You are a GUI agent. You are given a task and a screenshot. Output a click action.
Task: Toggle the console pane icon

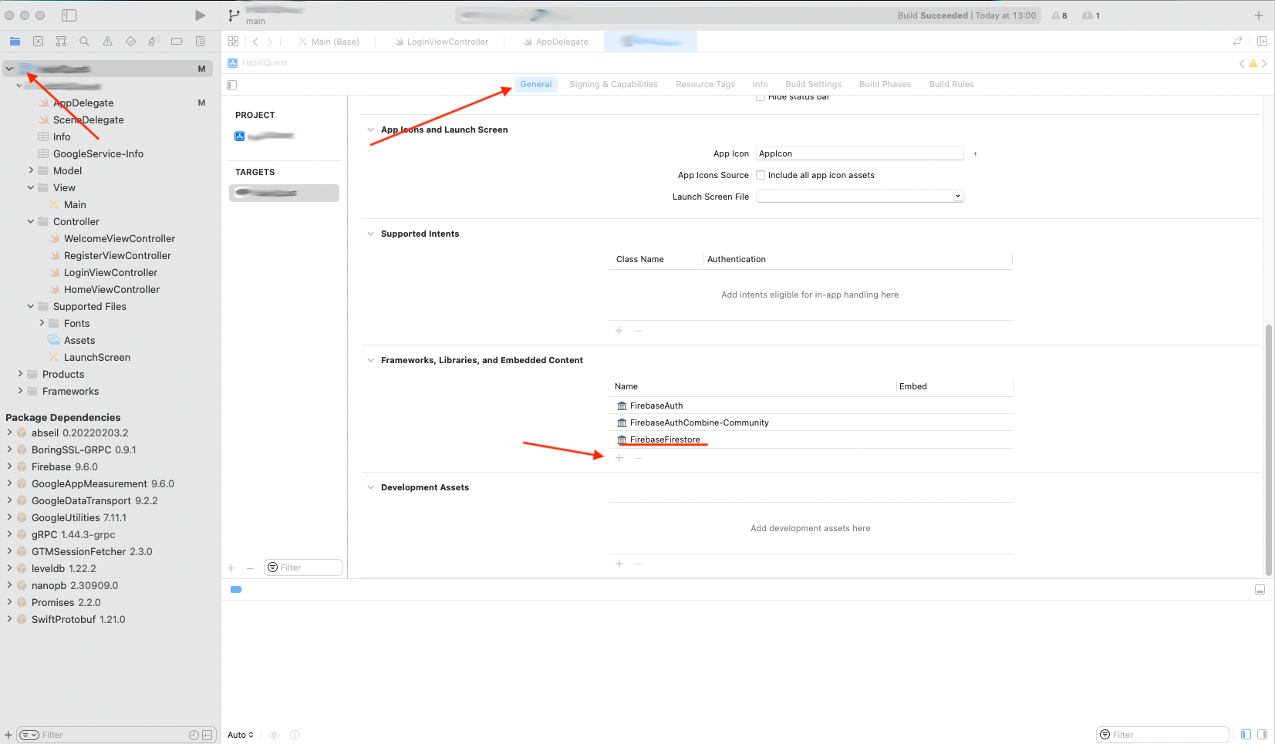point(1262,735)
